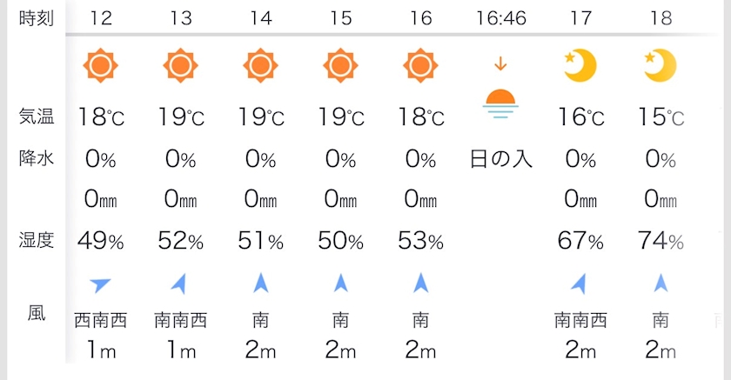Select the 湿度 row label

(36, 241)
